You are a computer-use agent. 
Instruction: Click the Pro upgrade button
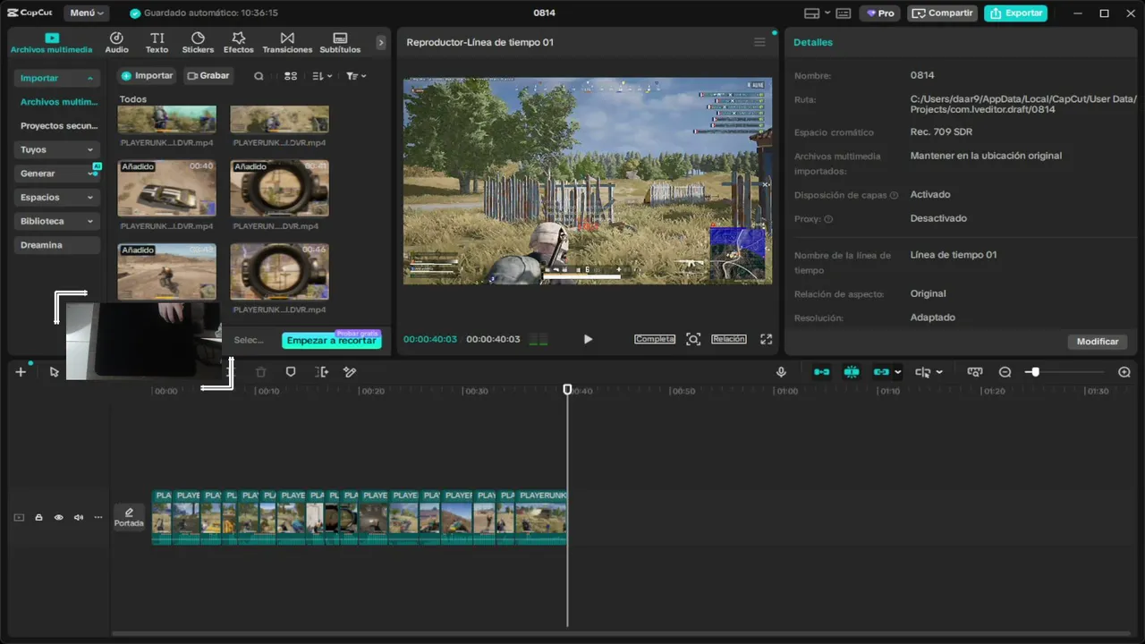(x=879, y=13)
